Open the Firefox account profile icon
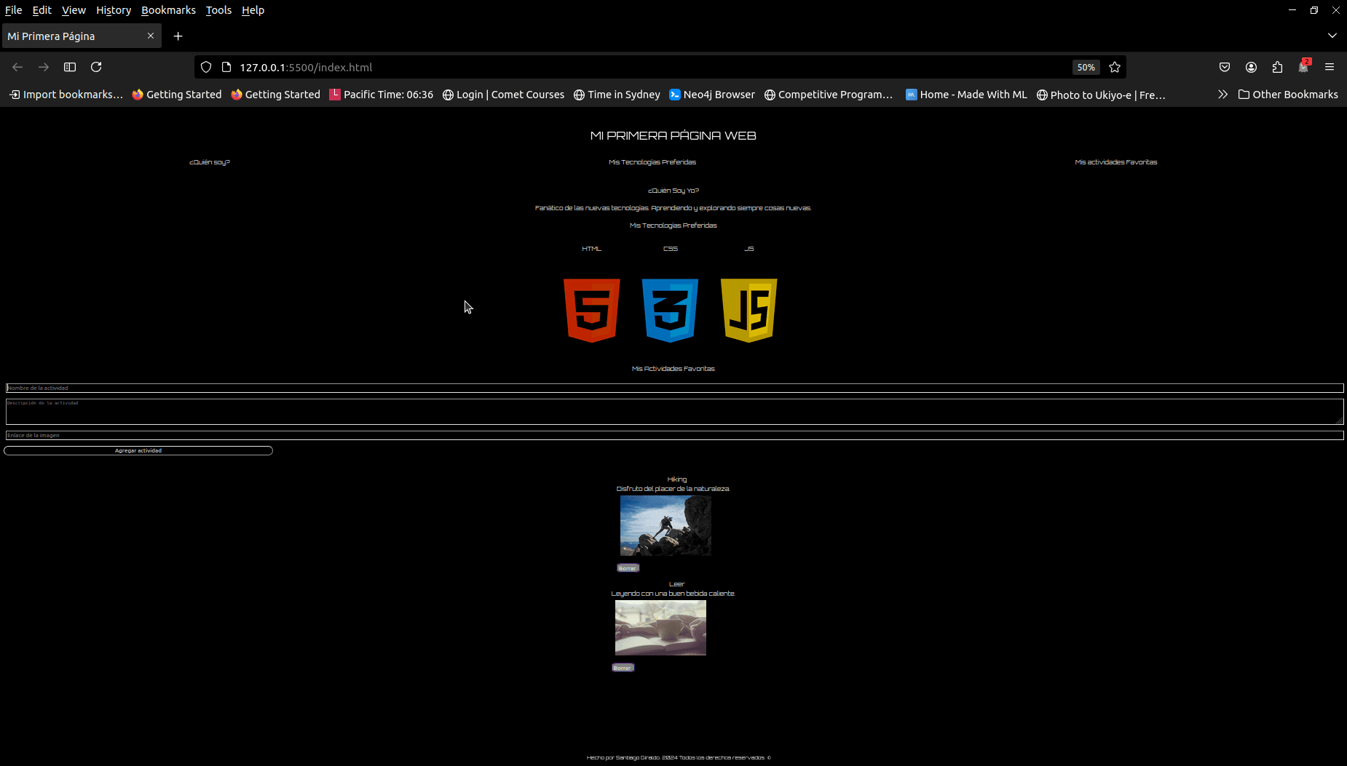This screenshot has height=766, width=1347. pyautogui.click(x=1251, y=67)
